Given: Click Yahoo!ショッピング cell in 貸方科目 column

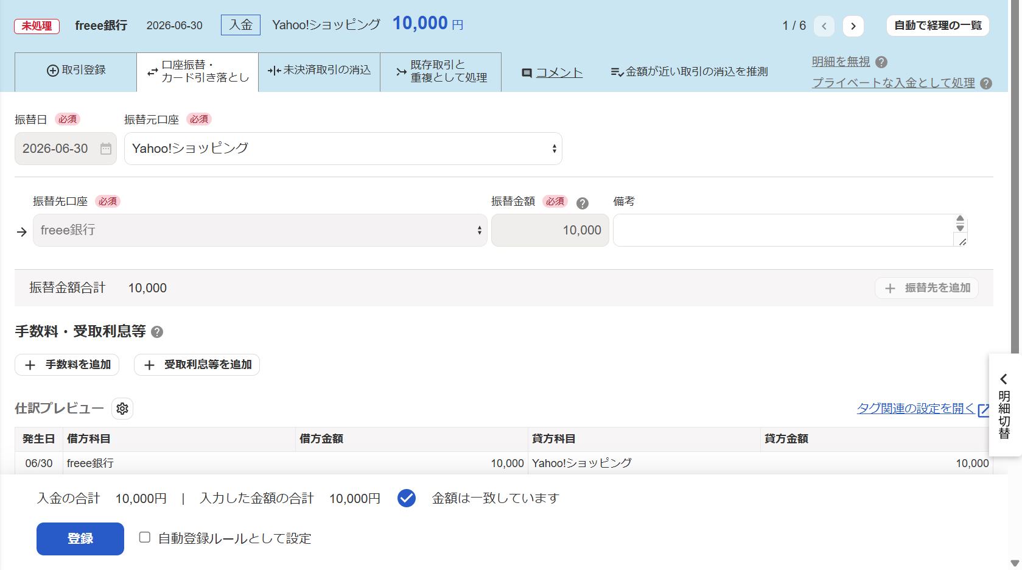Looking at the screenshot, I should click(644, 463).
